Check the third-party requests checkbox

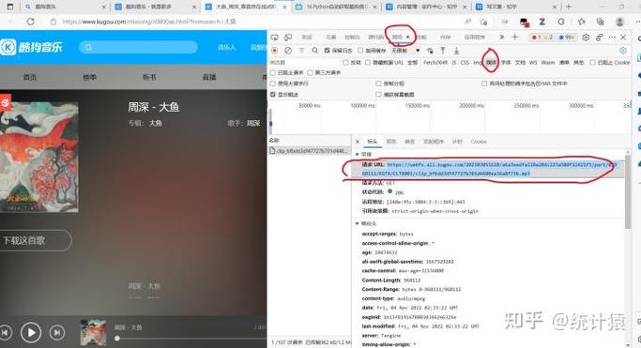click(311, 73)
